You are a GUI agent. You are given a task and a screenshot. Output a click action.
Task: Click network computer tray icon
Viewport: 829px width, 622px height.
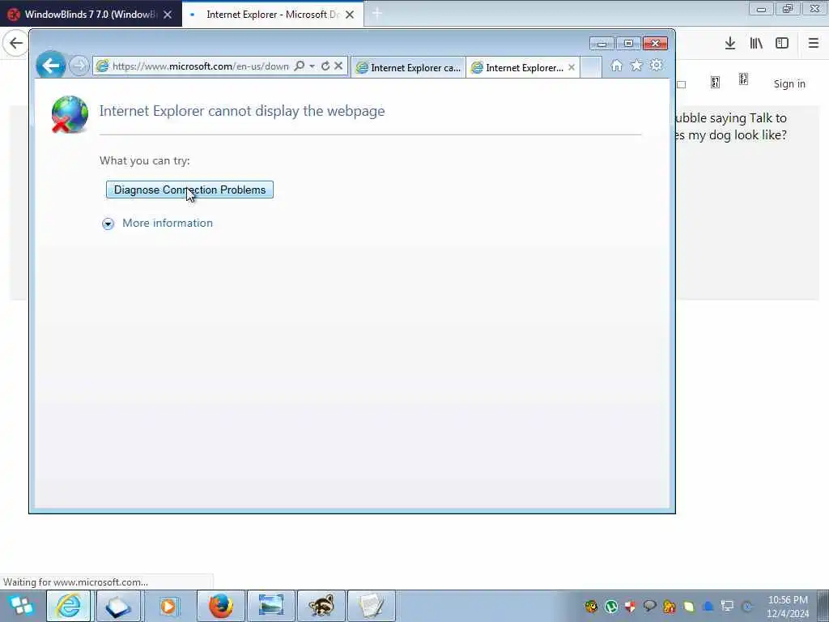728,606
